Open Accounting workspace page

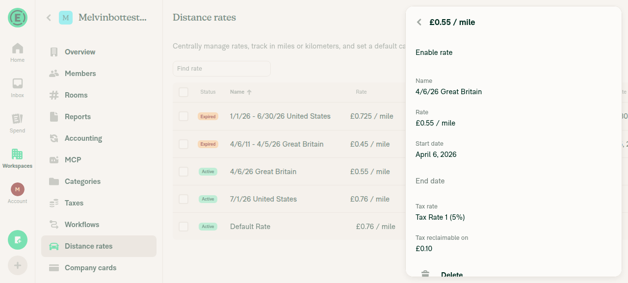point(99,138)
